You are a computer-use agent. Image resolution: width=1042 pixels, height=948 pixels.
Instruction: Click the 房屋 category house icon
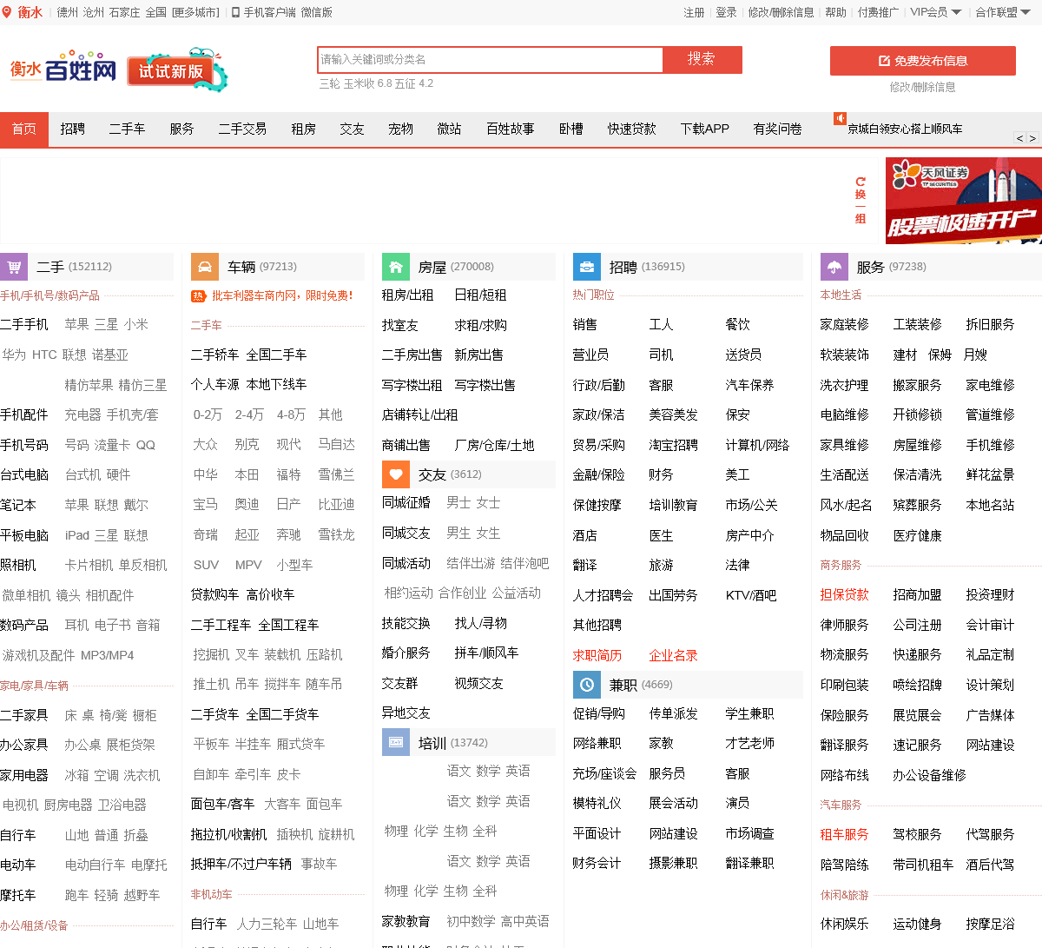(x=396, y=267)
